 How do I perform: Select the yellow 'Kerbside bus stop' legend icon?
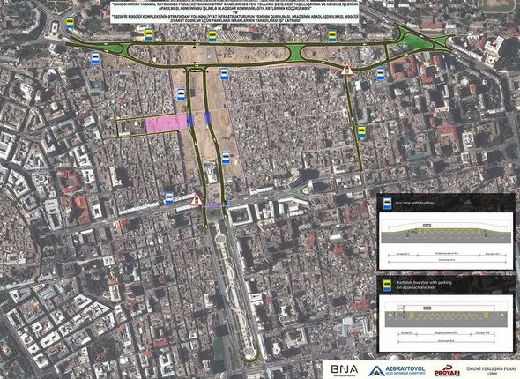(x=387, y=285)
